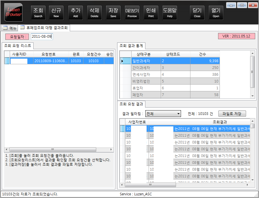Click the 인쇄 (Print) toolbar icon
Screen dimensions: 259x198
click(x=151, y=12)
